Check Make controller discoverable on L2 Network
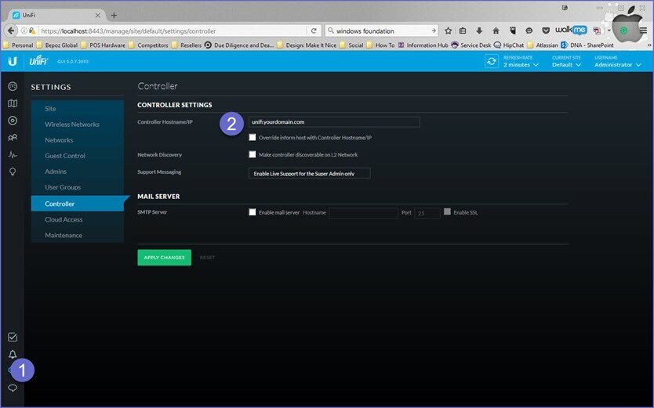 click(253, 154)
